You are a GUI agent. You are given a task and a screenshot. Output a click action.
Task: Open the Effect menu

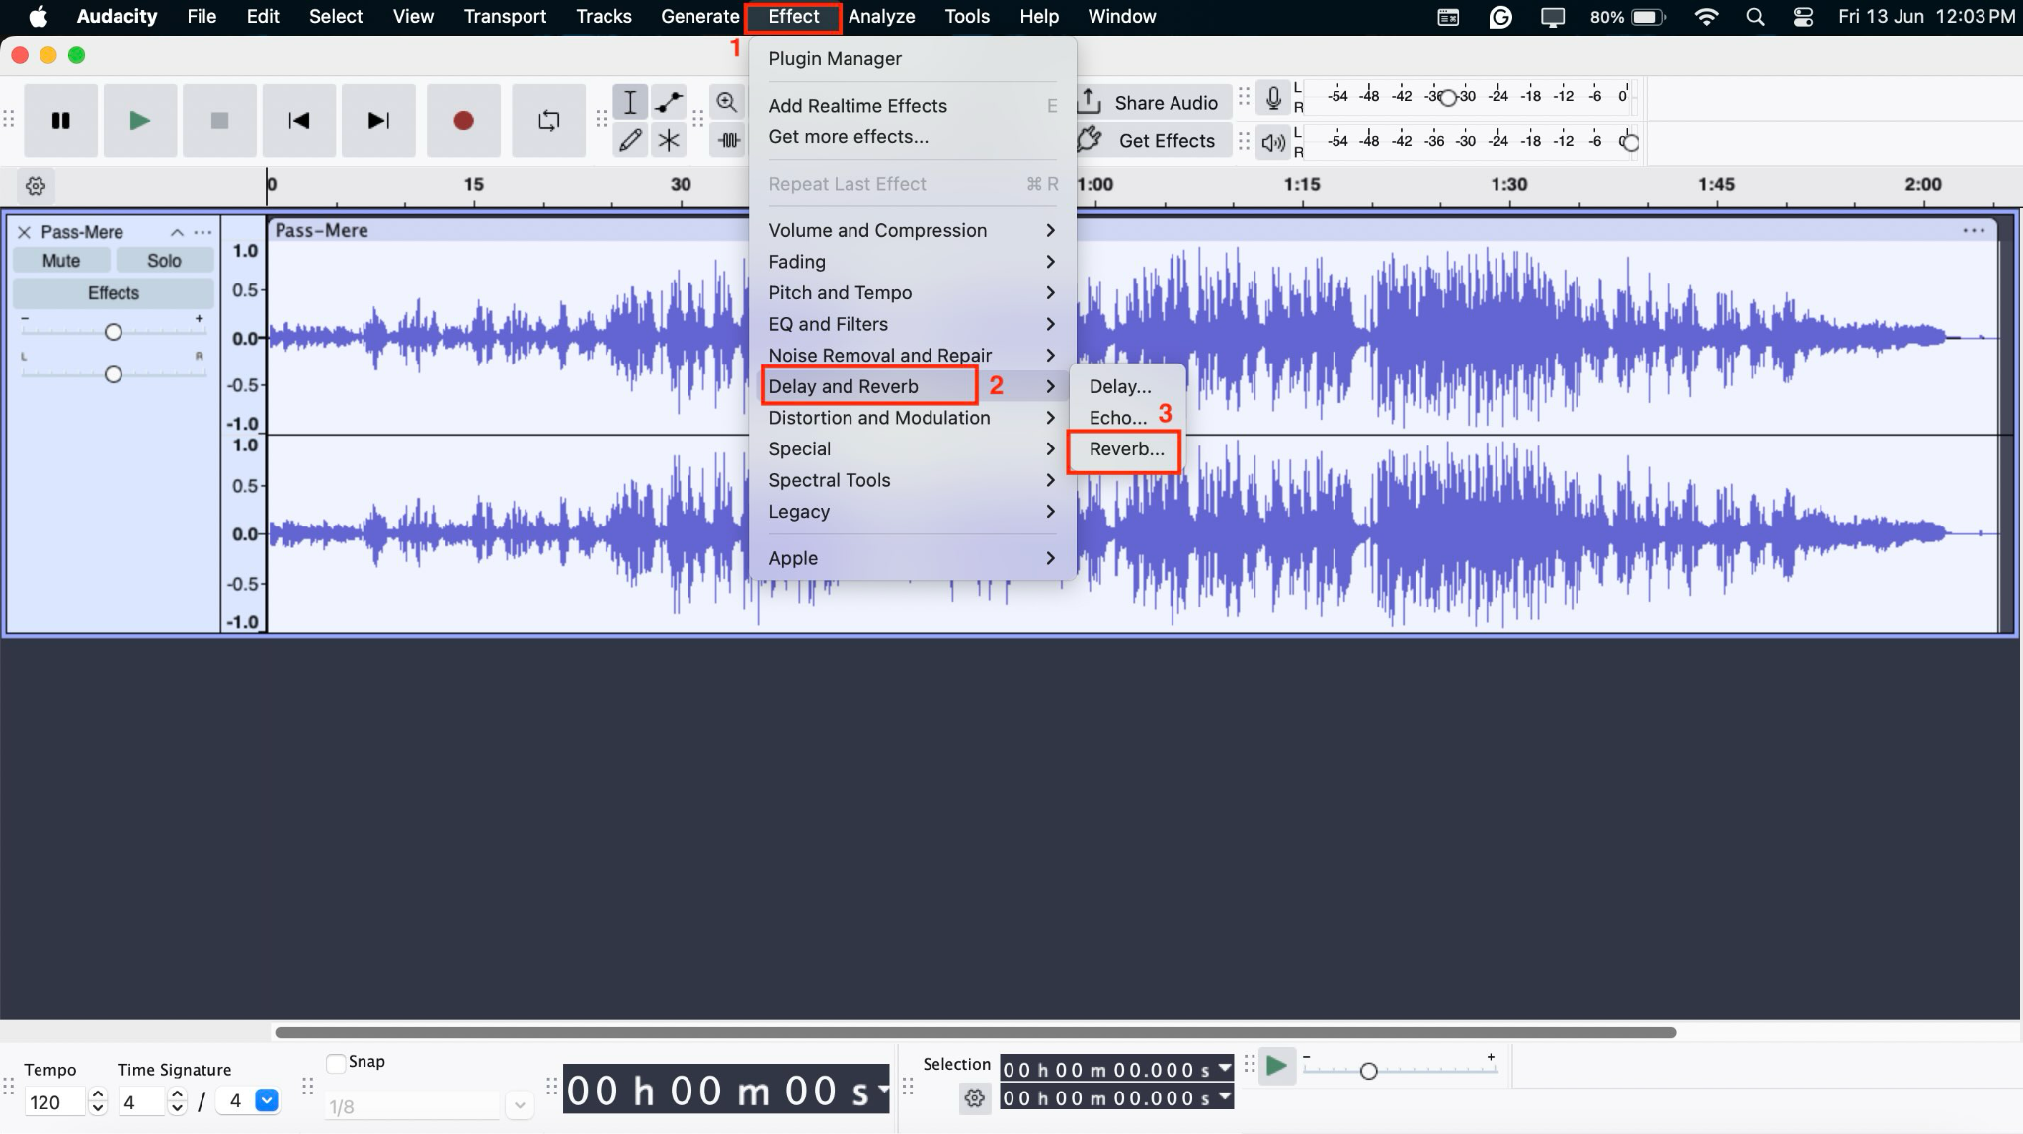pos(794,17)
